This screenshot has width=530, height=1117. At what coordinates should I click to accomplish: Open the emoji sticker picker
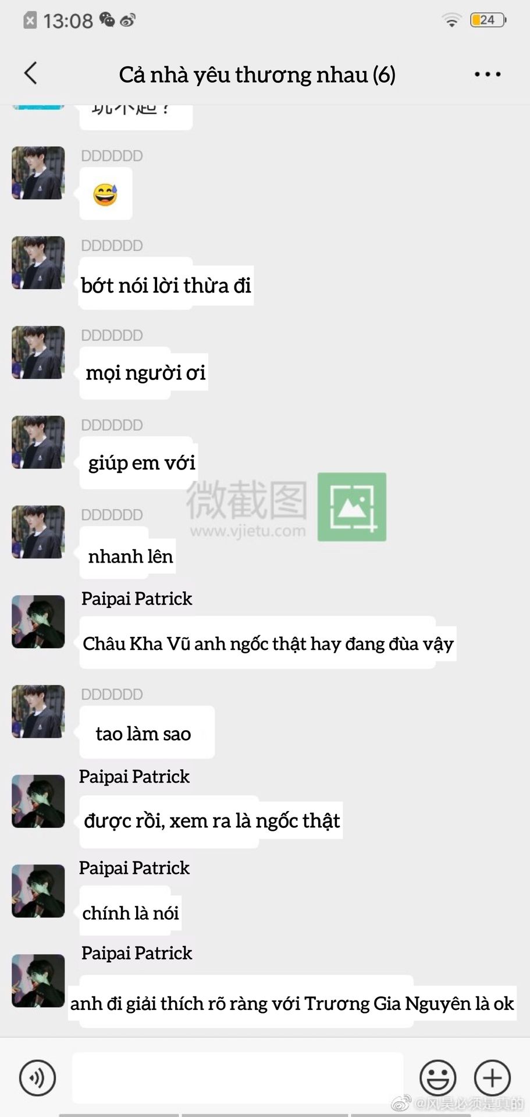tap(437, 1077)
